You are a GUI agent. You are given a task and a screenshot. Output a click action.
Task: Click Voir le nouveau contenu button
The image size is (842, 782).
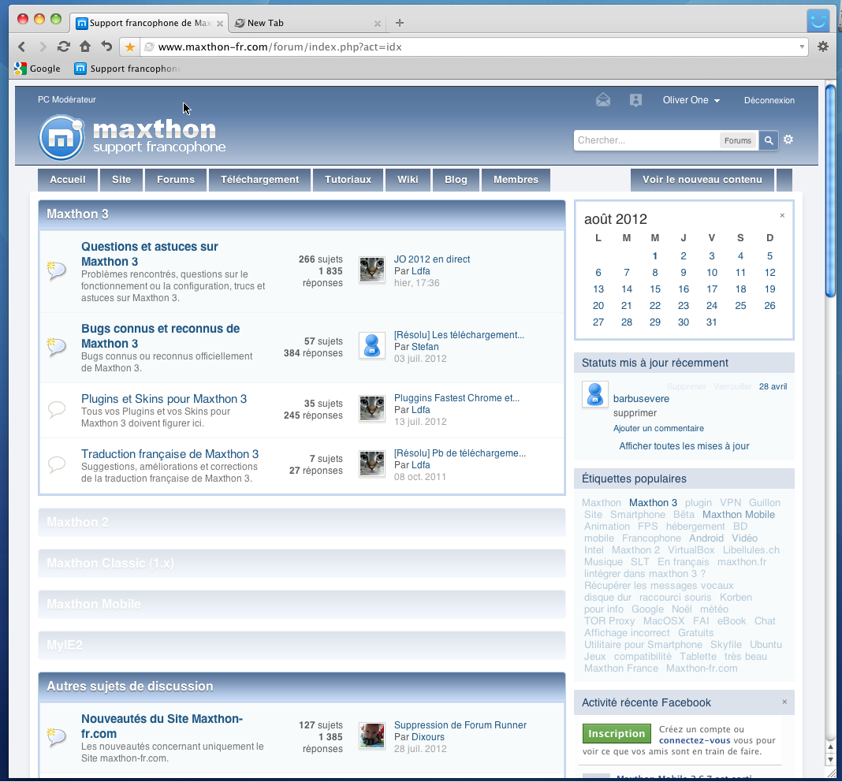tap(702, 180)
